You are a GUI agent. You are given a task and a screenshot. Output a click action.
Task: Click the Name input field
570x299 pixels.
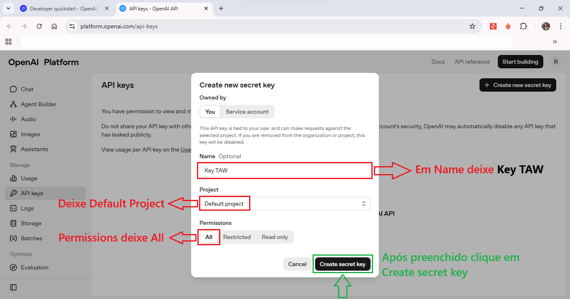click(285, 170)
